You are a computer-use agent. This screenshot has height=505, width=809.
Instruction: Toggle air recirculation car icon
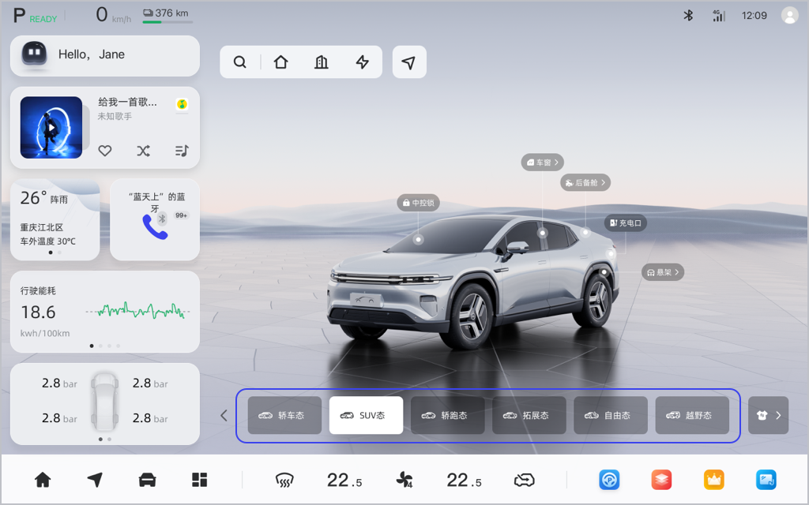coord(525,481)
